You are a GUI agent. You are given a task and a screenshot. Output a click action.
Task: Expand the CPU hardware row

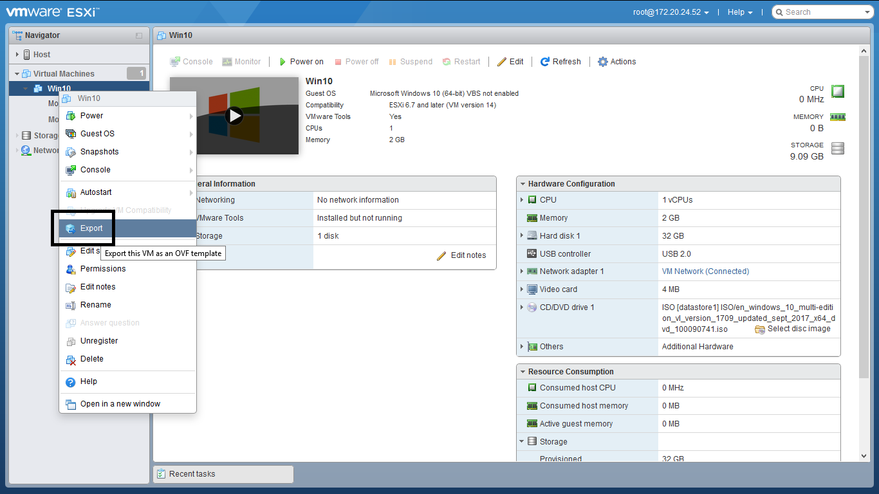[523, 200]
